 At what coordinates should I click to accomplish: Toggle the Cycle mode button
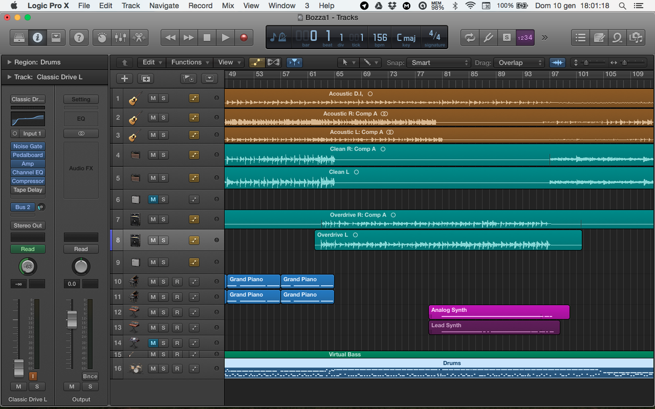click(469, 38)
